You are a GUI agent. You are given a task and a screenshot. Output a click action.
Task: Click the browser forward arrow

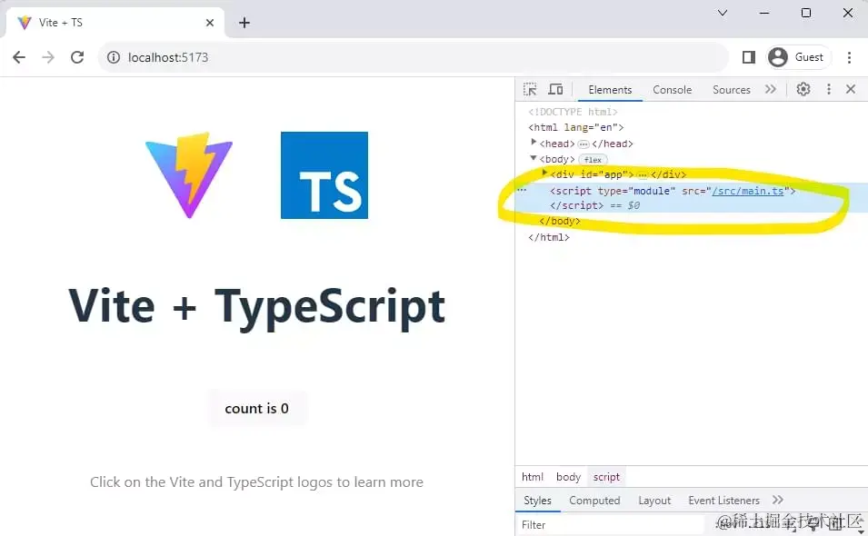pos(48,57)
